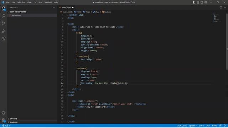Screen dimensions: 228x128
Task: Change CRLF end of line sequence
Action: coord(208,126)
